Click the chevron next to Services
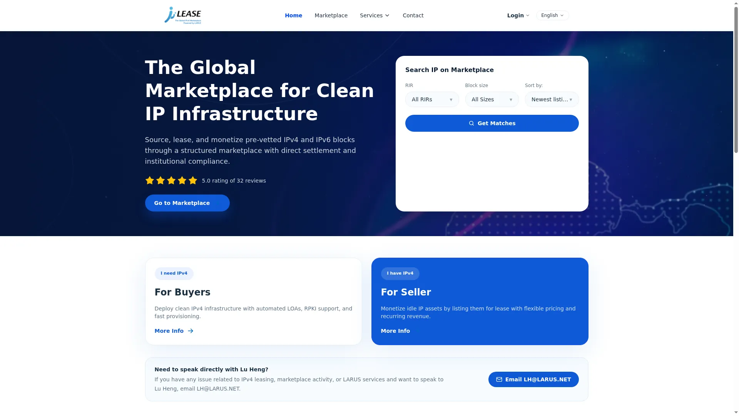 tap(387, 15)
